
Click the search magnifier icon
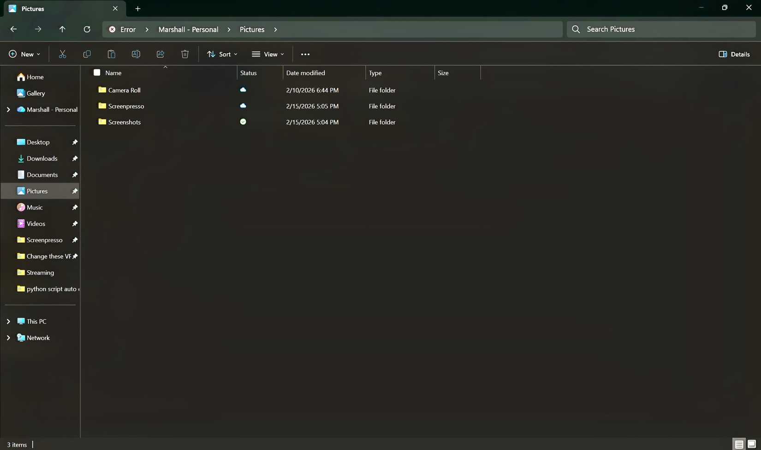click(576, 29)
